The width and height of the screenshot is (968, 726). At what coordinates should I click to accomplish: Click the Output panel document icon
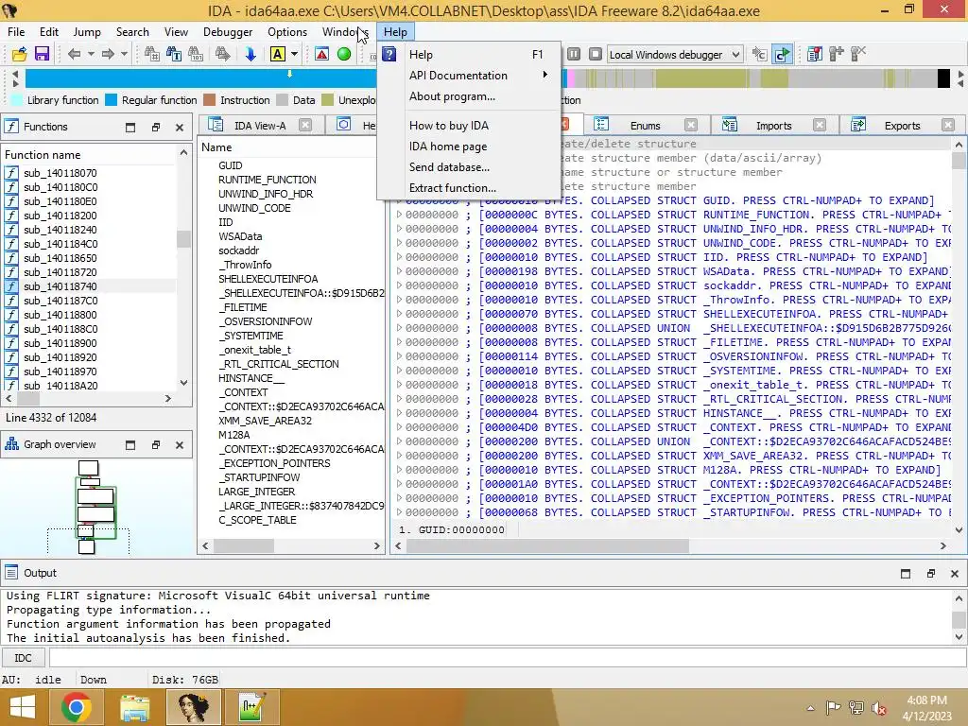coord(11,572)
